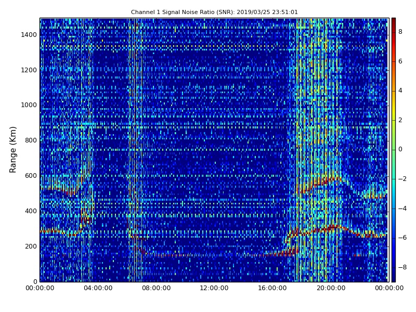
Task: Click the colorbar value 8 label
Action: tap(400, 32)
